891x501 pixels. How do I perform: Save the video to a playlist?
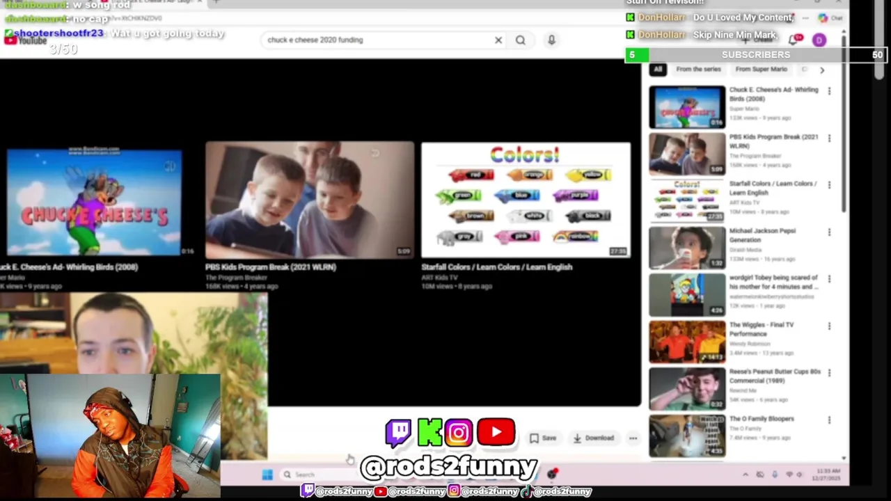(543, 438)
